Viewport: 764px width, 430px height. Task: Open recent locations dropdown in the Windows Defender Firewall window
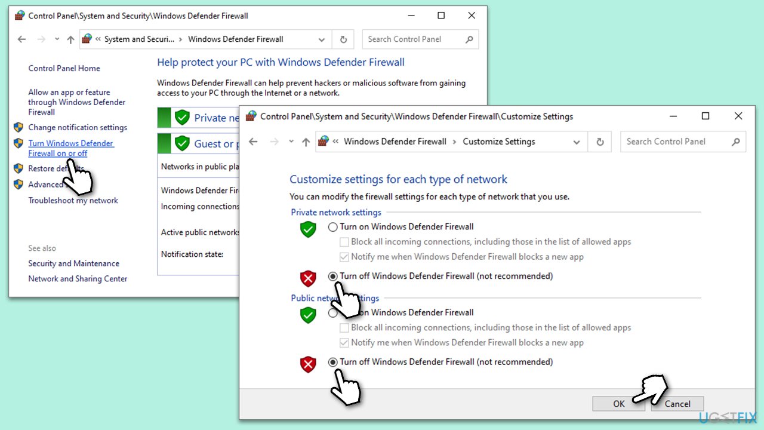tap(57, 39)
